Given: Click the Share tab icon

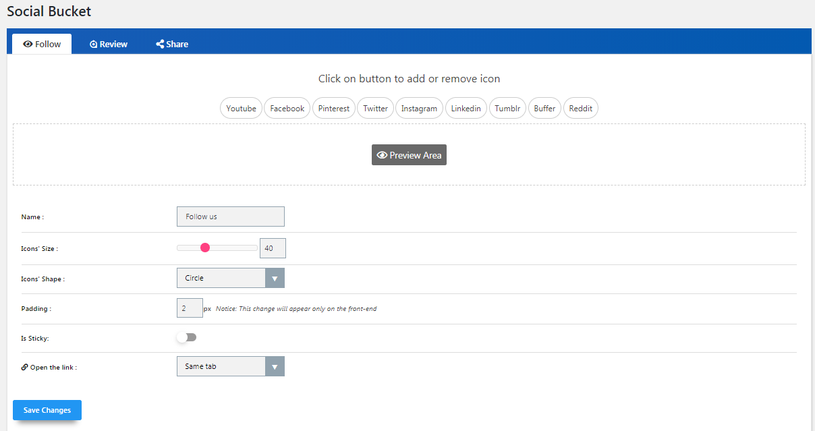Looking at the screenshot, I should [x=160, y=45].
